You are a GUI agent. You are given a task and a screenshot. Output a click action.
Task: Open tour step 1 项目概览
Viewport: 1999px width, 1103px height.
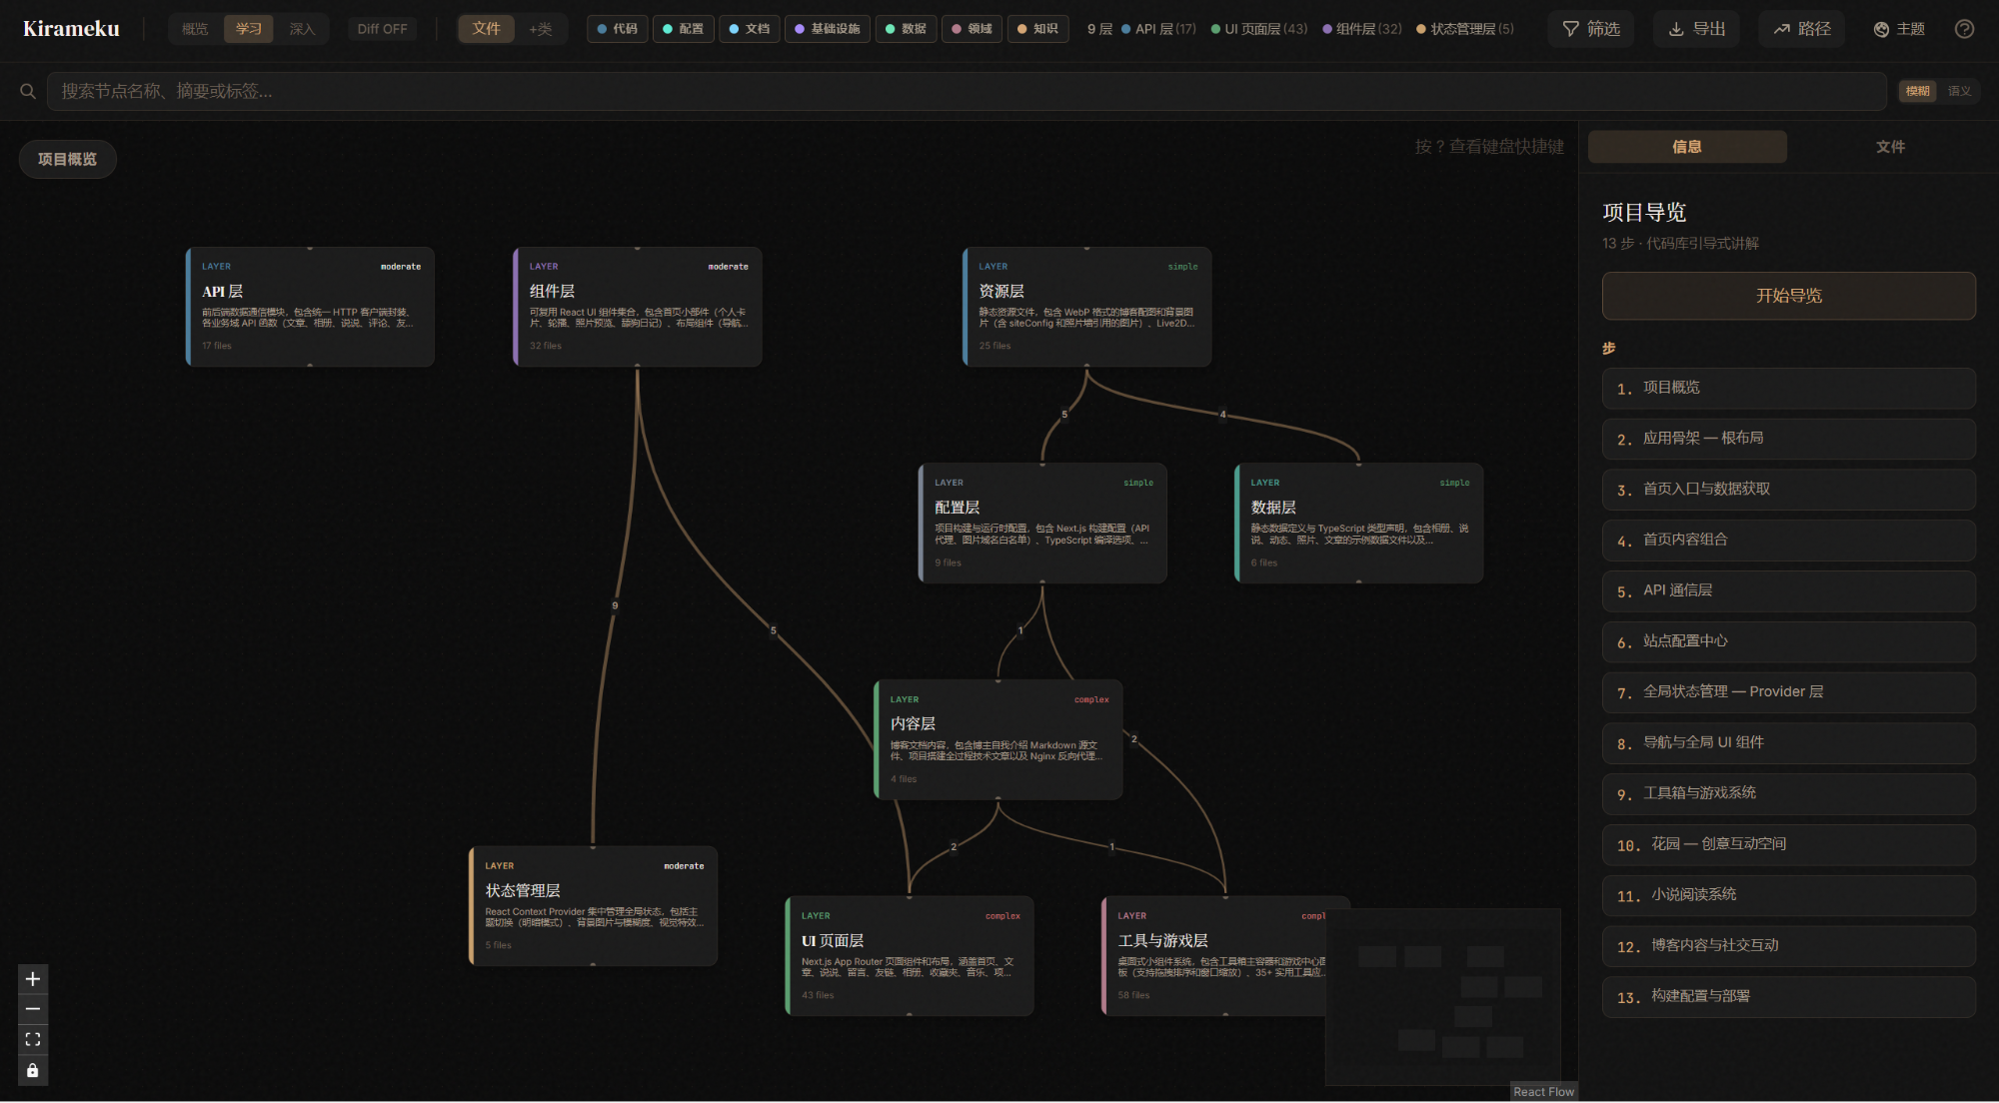click(1788, 388)
